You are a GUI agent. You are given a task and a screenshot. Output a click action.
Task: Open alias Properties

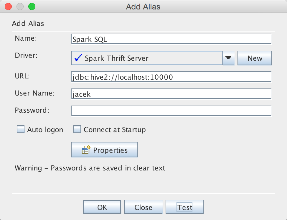coord(104,150)
